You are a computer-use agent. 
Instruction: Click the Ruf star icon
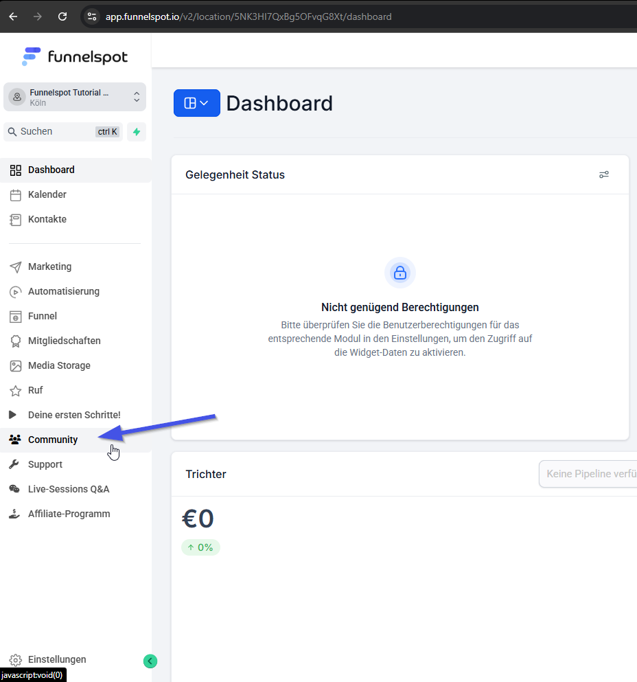point(16,391)
